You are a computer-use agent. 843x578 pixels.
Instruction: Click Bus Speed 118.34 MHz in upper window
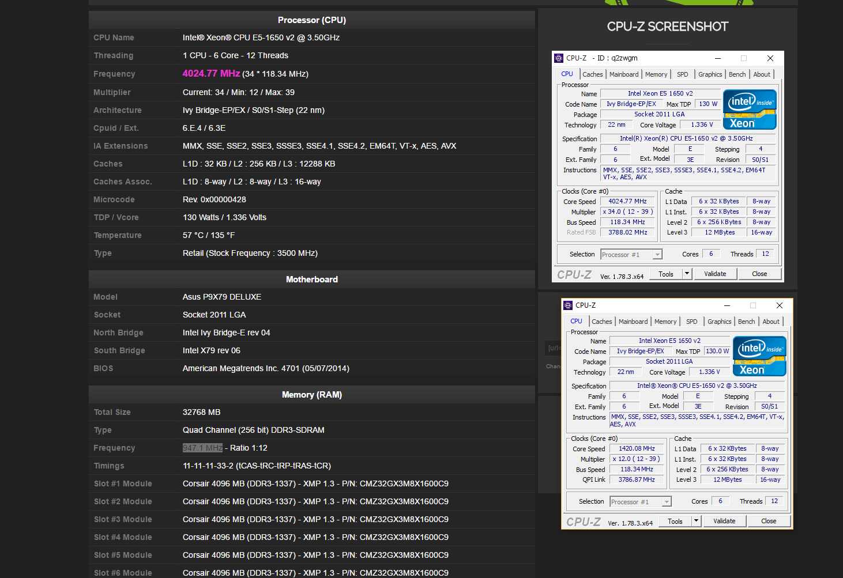click(x=627, y=222)
